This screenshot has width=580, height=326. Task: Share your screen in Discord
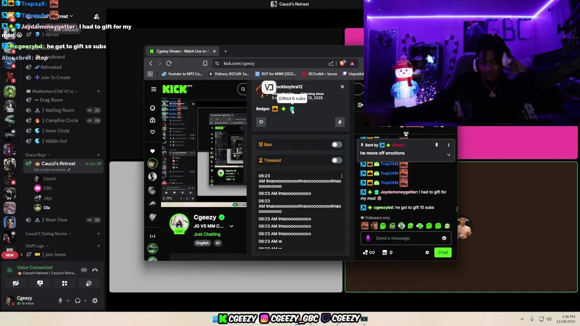pyautogui.click(x=40, y=283)
